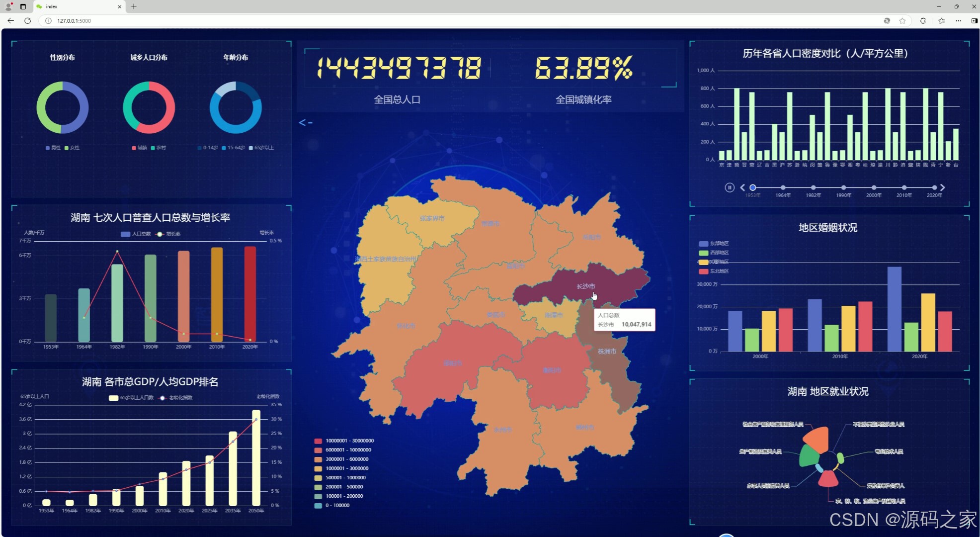The height and width of the screenshot is (537, 980).
Task: Pause the population density timeline playback
Action: pyautogui.click(x=729, y=187)
